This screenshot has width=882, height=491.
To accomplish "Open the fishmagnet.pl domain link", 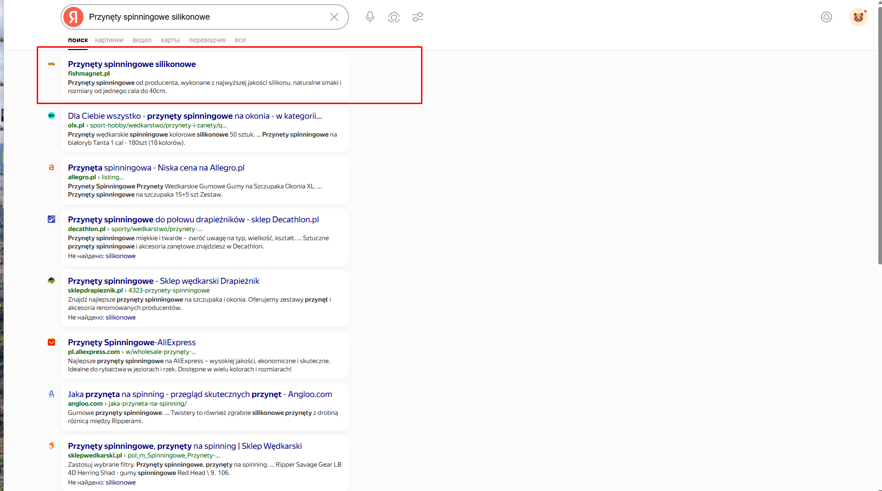I will [x=89, y=73].
